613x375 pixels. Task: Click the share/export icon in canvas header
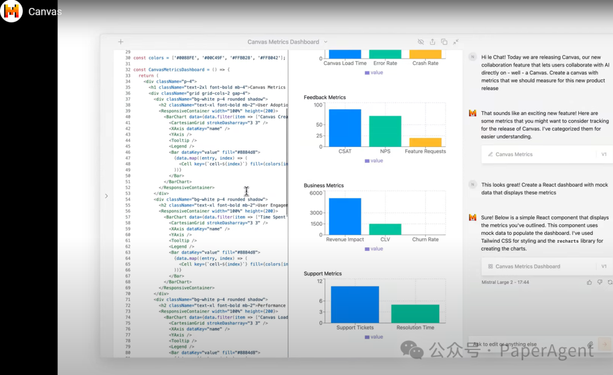433,42
